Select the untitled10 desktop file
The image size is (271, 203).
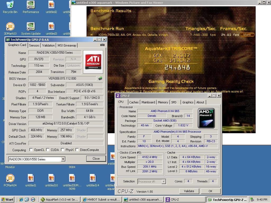51,180
